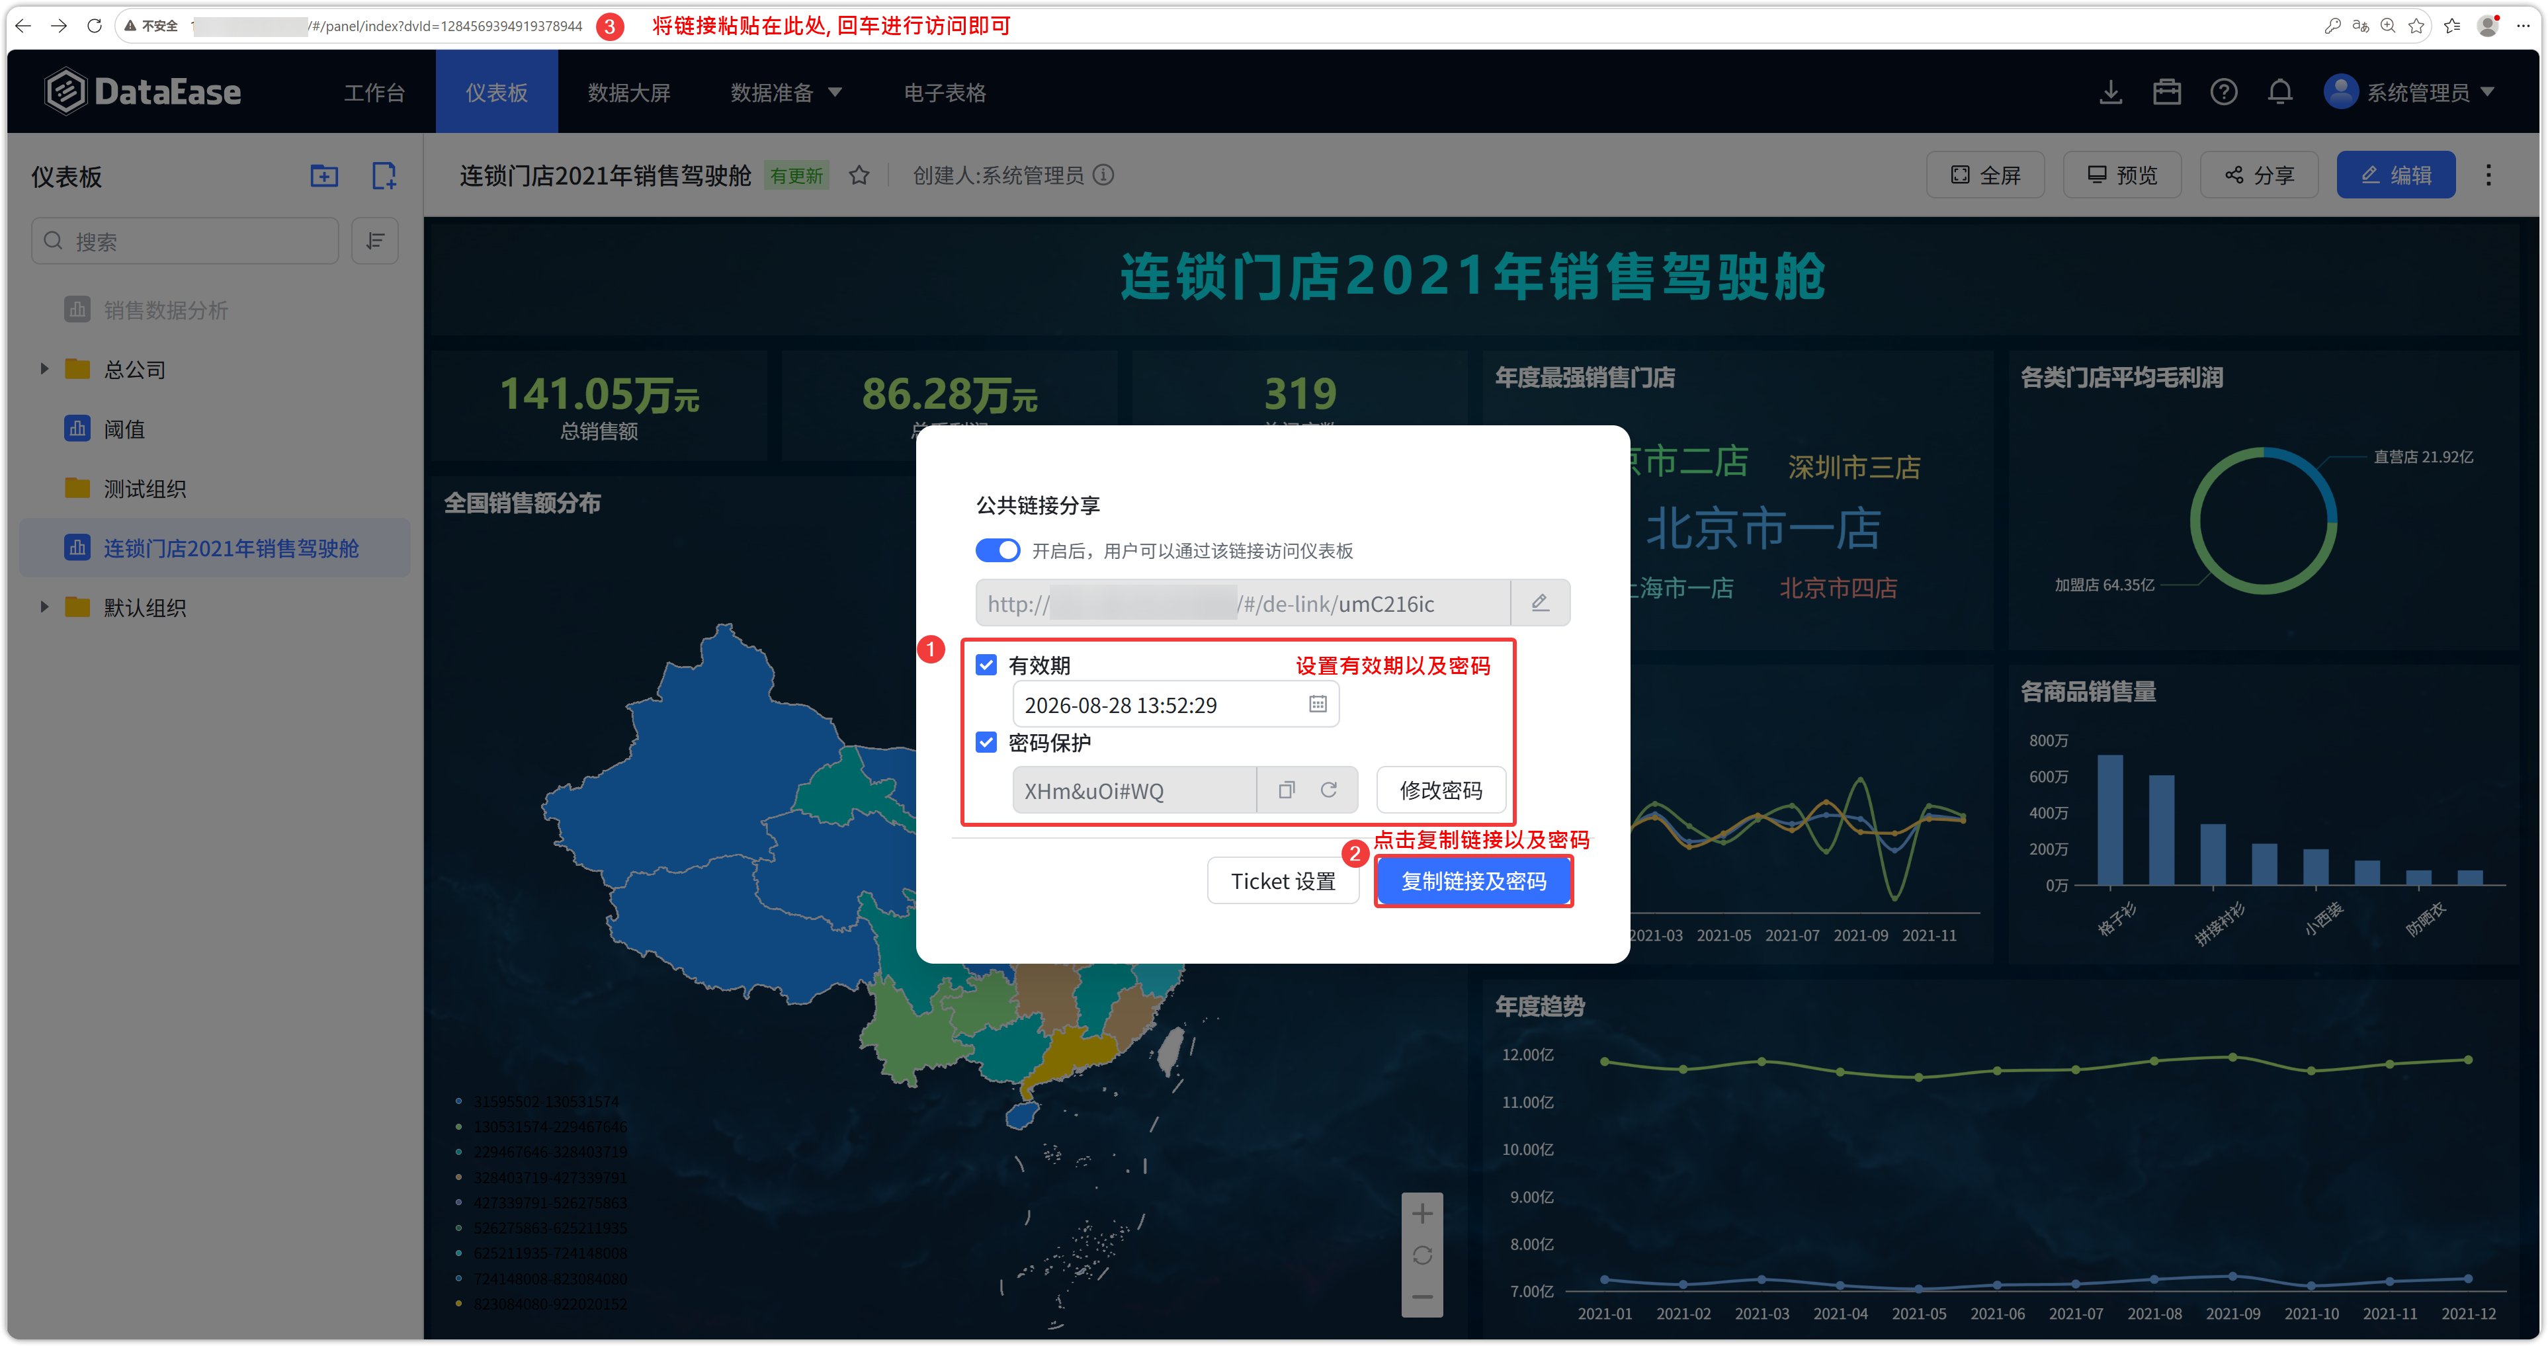The width and height of the screenshot is (2548, 1346).
Task: Click the DataEase logo
Action: [144, 92]
